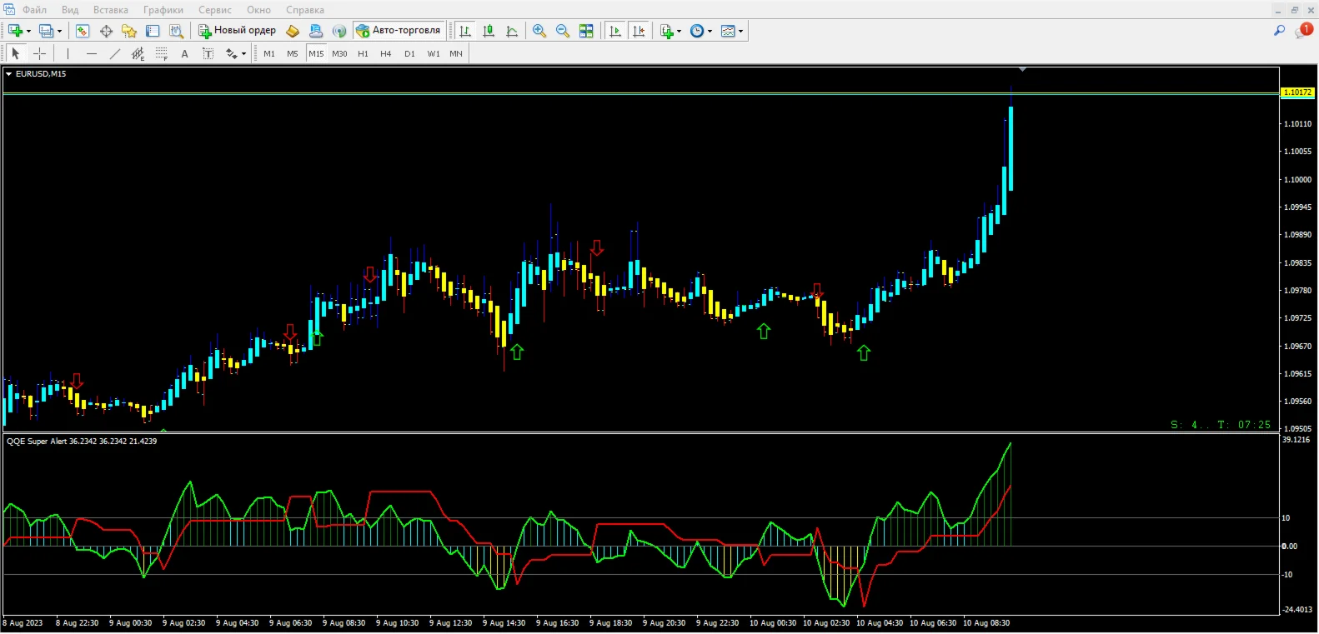Click the Новый ордер button
The height and width of the screenshot is (634, 1319).
click(237, 31)
